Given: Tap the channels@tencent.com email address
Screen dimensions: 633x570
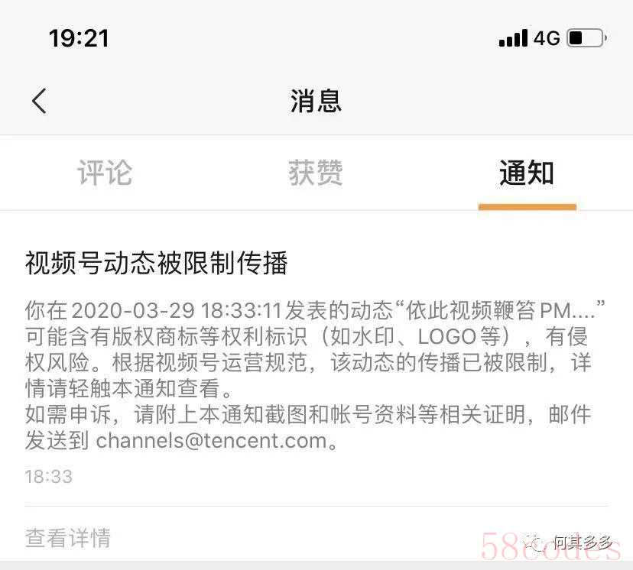Looking at the screenshot, I should click(212, 441).
